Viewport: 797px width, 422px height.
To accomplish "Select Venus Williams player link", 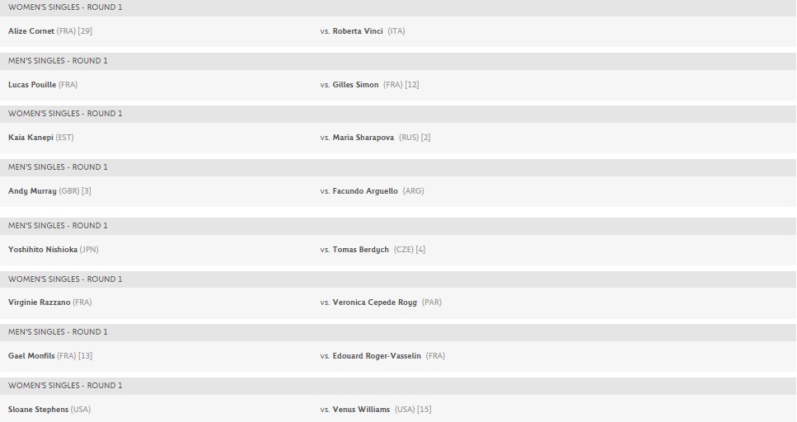I will [x=361, y=410].
